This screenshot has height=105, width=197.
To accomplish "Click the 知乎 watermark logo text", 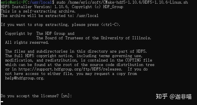I will pos(162,97).
